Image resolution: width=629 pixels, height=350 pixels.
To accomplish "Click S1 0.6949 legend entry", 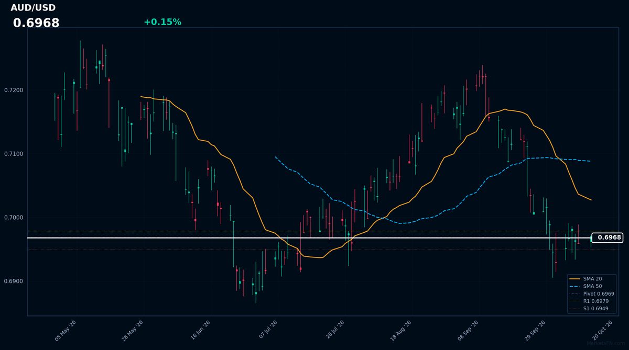I will (596, 309).
